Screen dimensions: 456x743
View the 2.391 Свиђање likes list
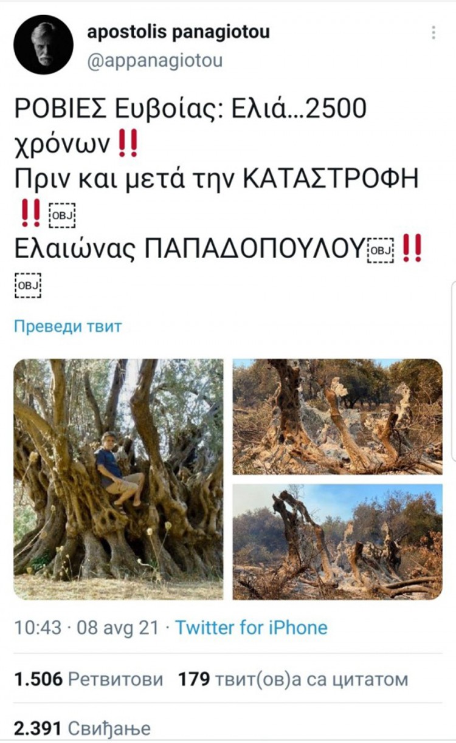tap(82, 728)
